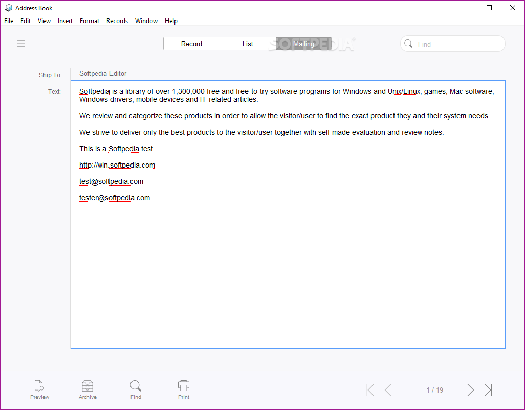Click in the blank space below the text in the Text area
525x410 pixels.
[288, 275]
